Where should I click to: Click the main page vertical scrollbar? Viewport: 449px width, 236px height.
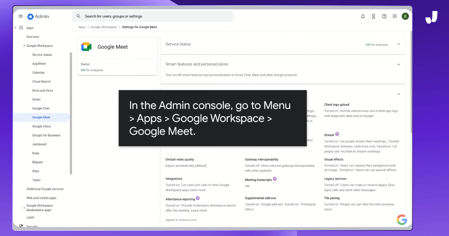click(x=411, y=82)
